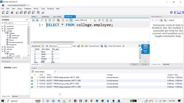This screenshot has width=184, height=103.
Task: Open the Snippets tab in SQL Additions
Action: [x=166, y=64]
